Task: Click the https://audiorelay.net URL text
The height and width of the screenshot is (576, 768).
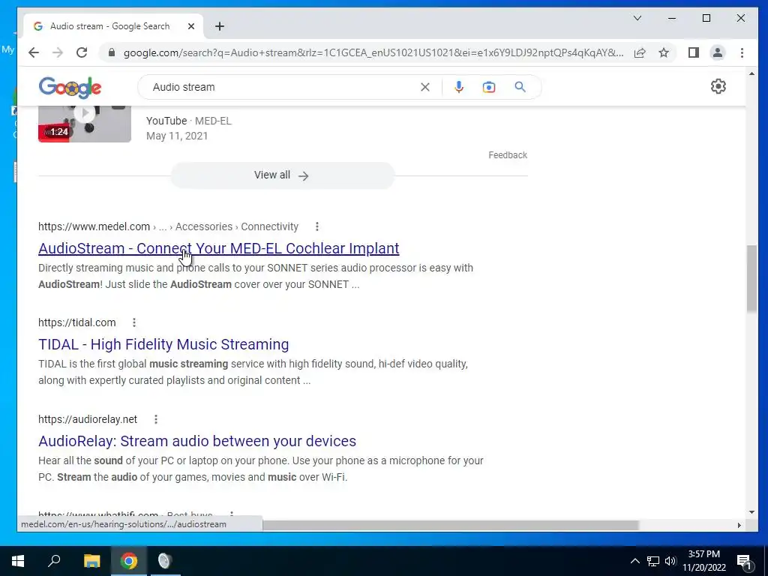Action: coord(88,420)
